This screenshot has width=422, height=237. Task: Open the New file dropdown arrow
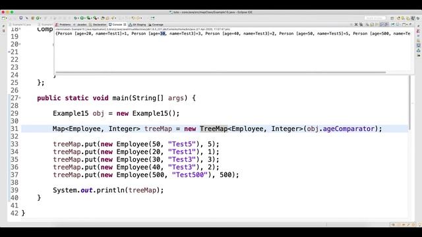point(7,18)
